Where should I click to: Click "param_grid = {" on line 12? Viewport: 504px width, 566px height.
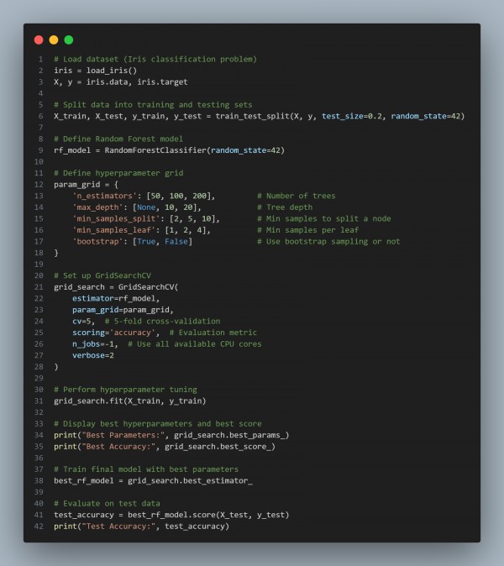[86, 185]
